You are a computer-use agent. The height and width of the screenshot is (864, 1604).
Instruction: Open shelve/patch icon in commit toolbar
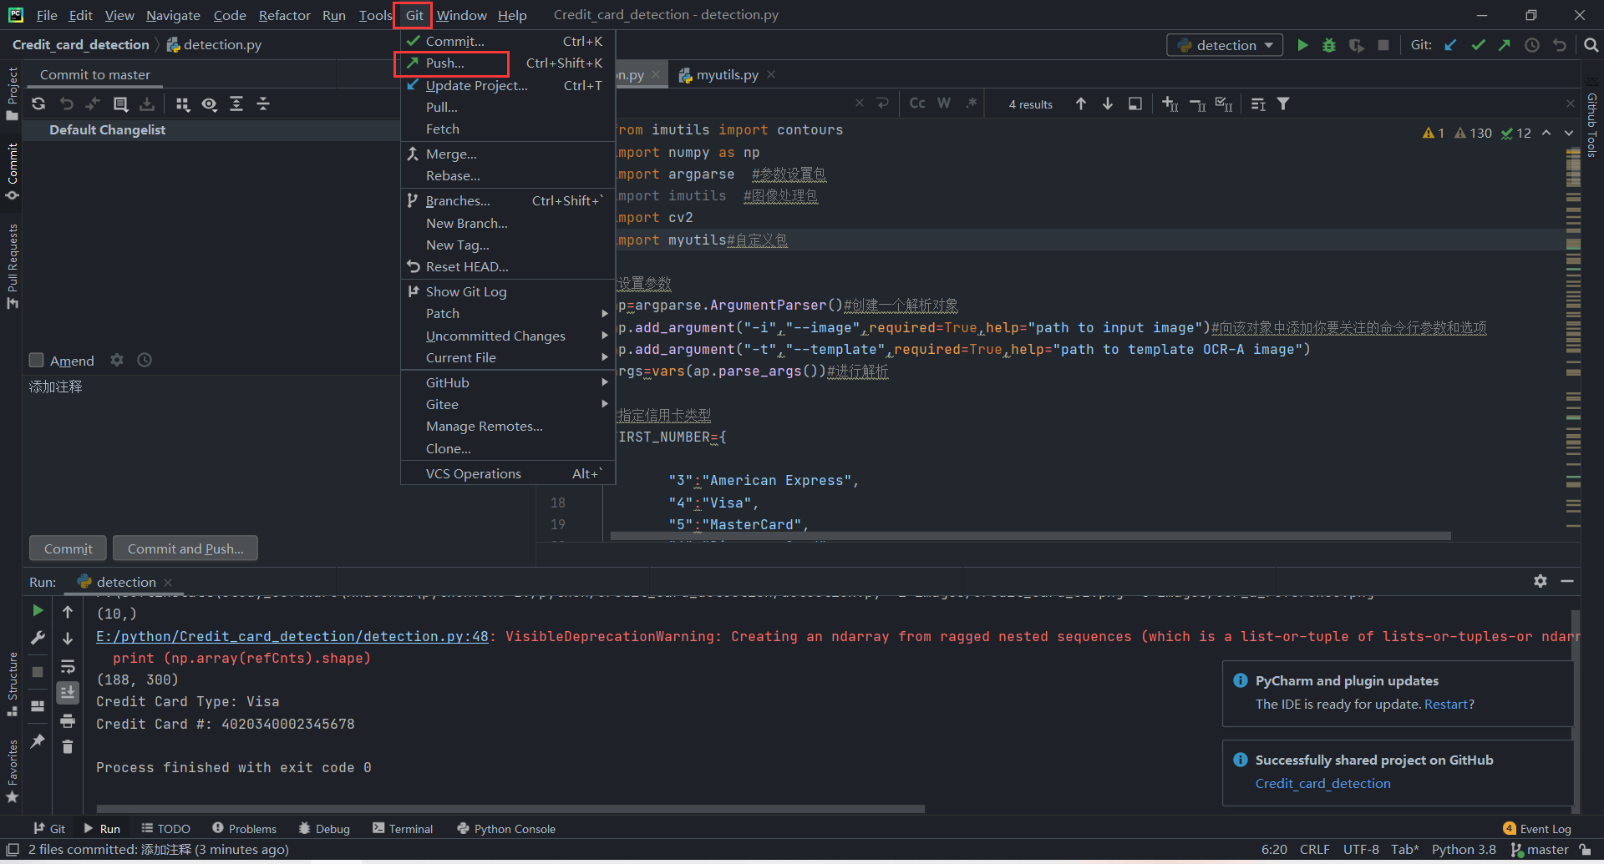tap(148, 104)
